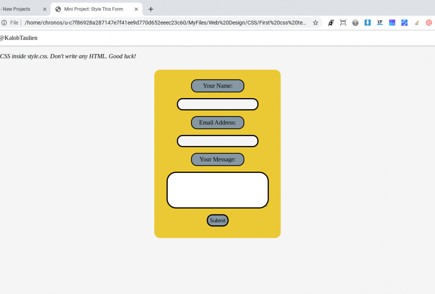
Task: Click the blue download arrow extension icon
Action: click(367, 22)
